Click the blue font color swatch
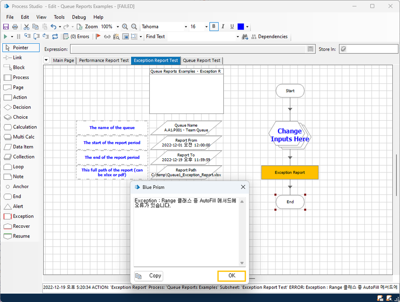The height and width of the screenshot is (302, 400). [241, 27]
